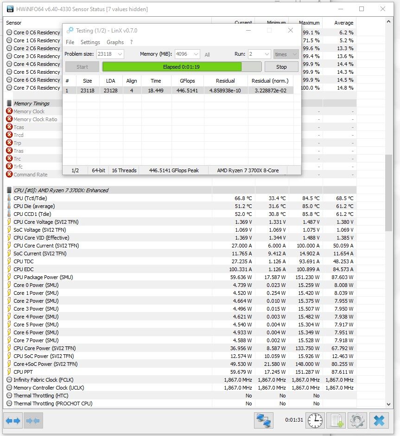The width and height of the screenshot is (400, 436).
Task: Click the CPU PPT lightning bolt icon
Action: 9,372
